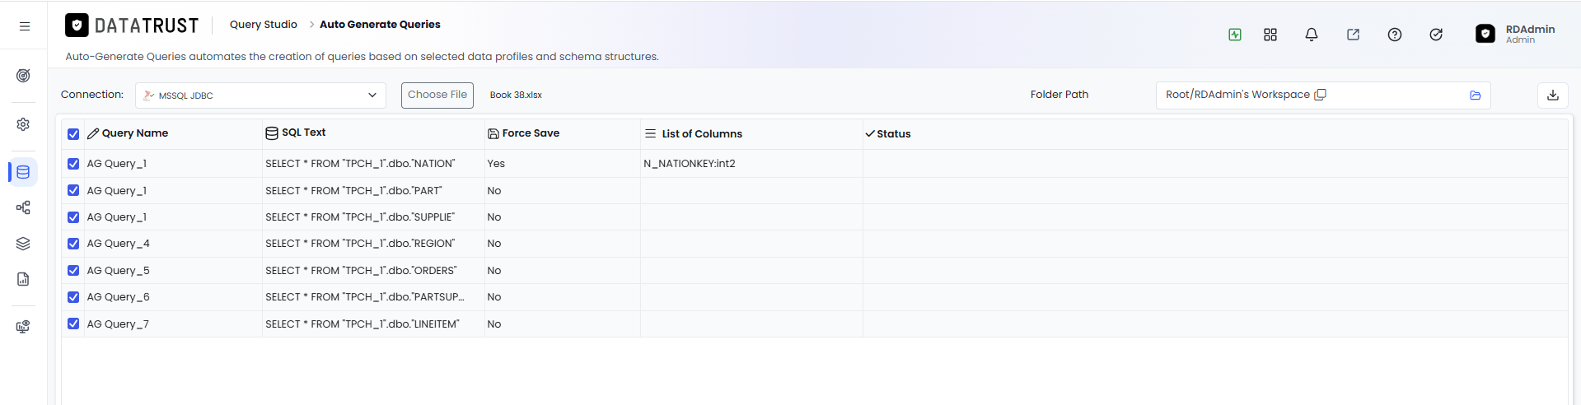Screen dimensions: 1581x405
Task: Click the Folder Path input field
Action: pyautogui.click(x=1323, y=95)
